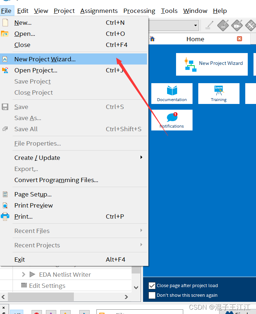Viewport: 256px width, 314px height.
Task: Select Export menu entry
Action: (x=74, y=169)
